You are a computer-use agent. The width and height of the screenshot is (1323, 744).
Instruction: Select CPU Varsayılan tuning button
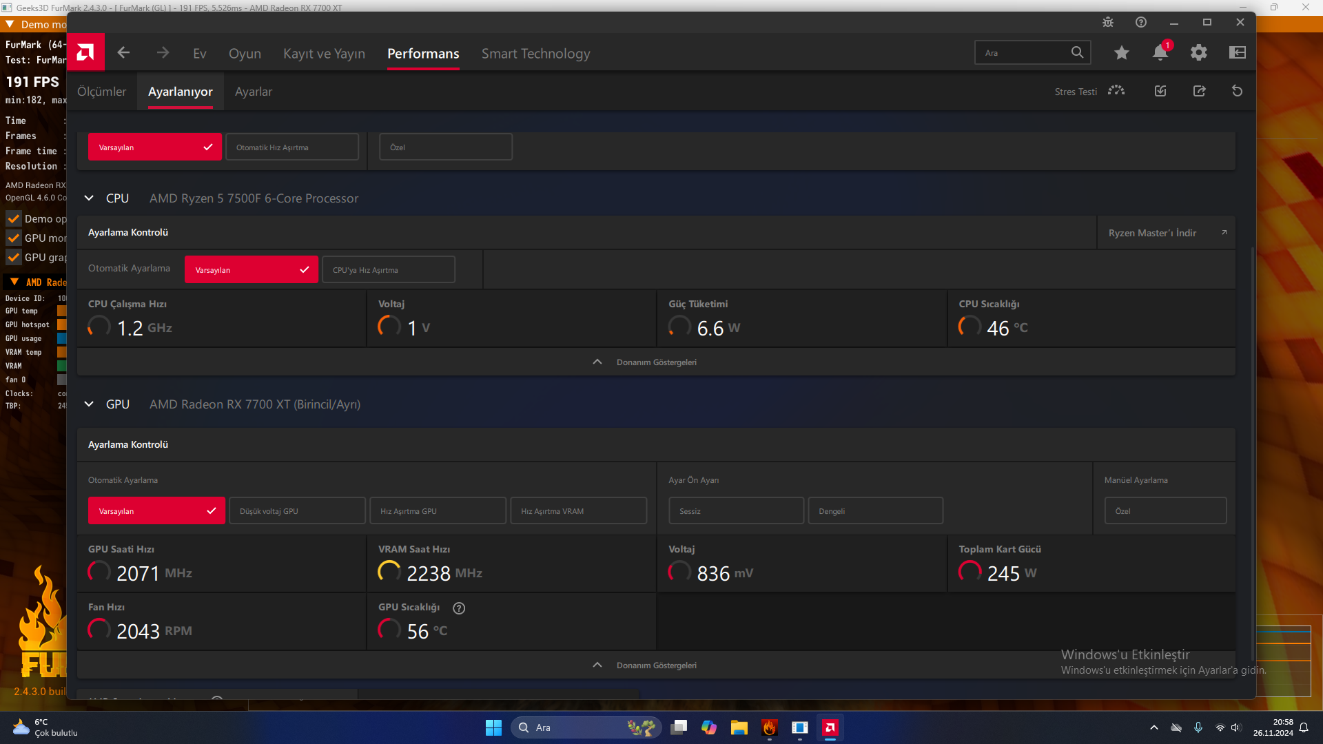[x=252, y=270]
